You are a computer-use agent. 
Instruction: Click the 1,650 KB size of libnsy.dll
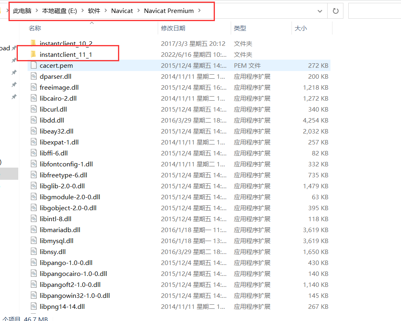click(x=315, y=252)
